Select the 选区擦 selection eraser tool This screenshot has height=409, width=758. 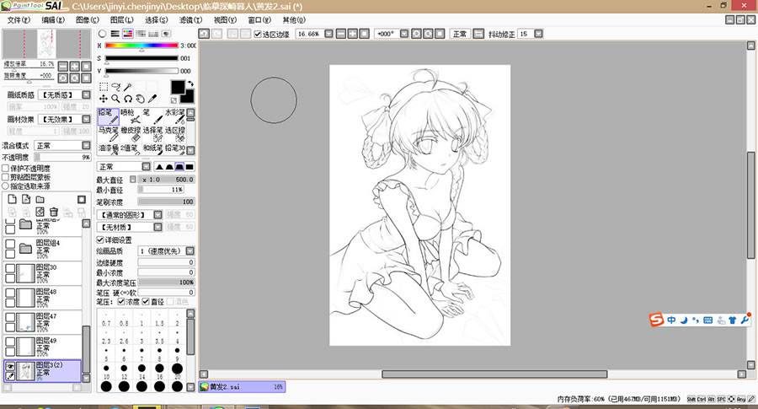coord(175,134)
